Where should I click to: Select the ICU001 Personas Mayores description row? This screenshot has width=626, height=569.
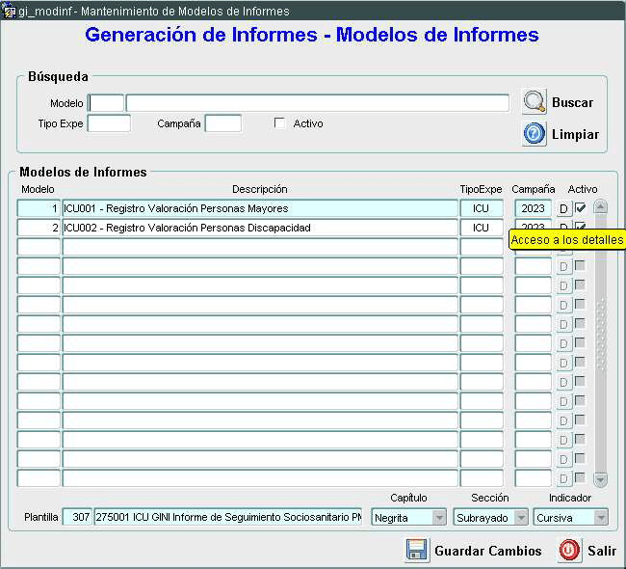pos(260,208)
